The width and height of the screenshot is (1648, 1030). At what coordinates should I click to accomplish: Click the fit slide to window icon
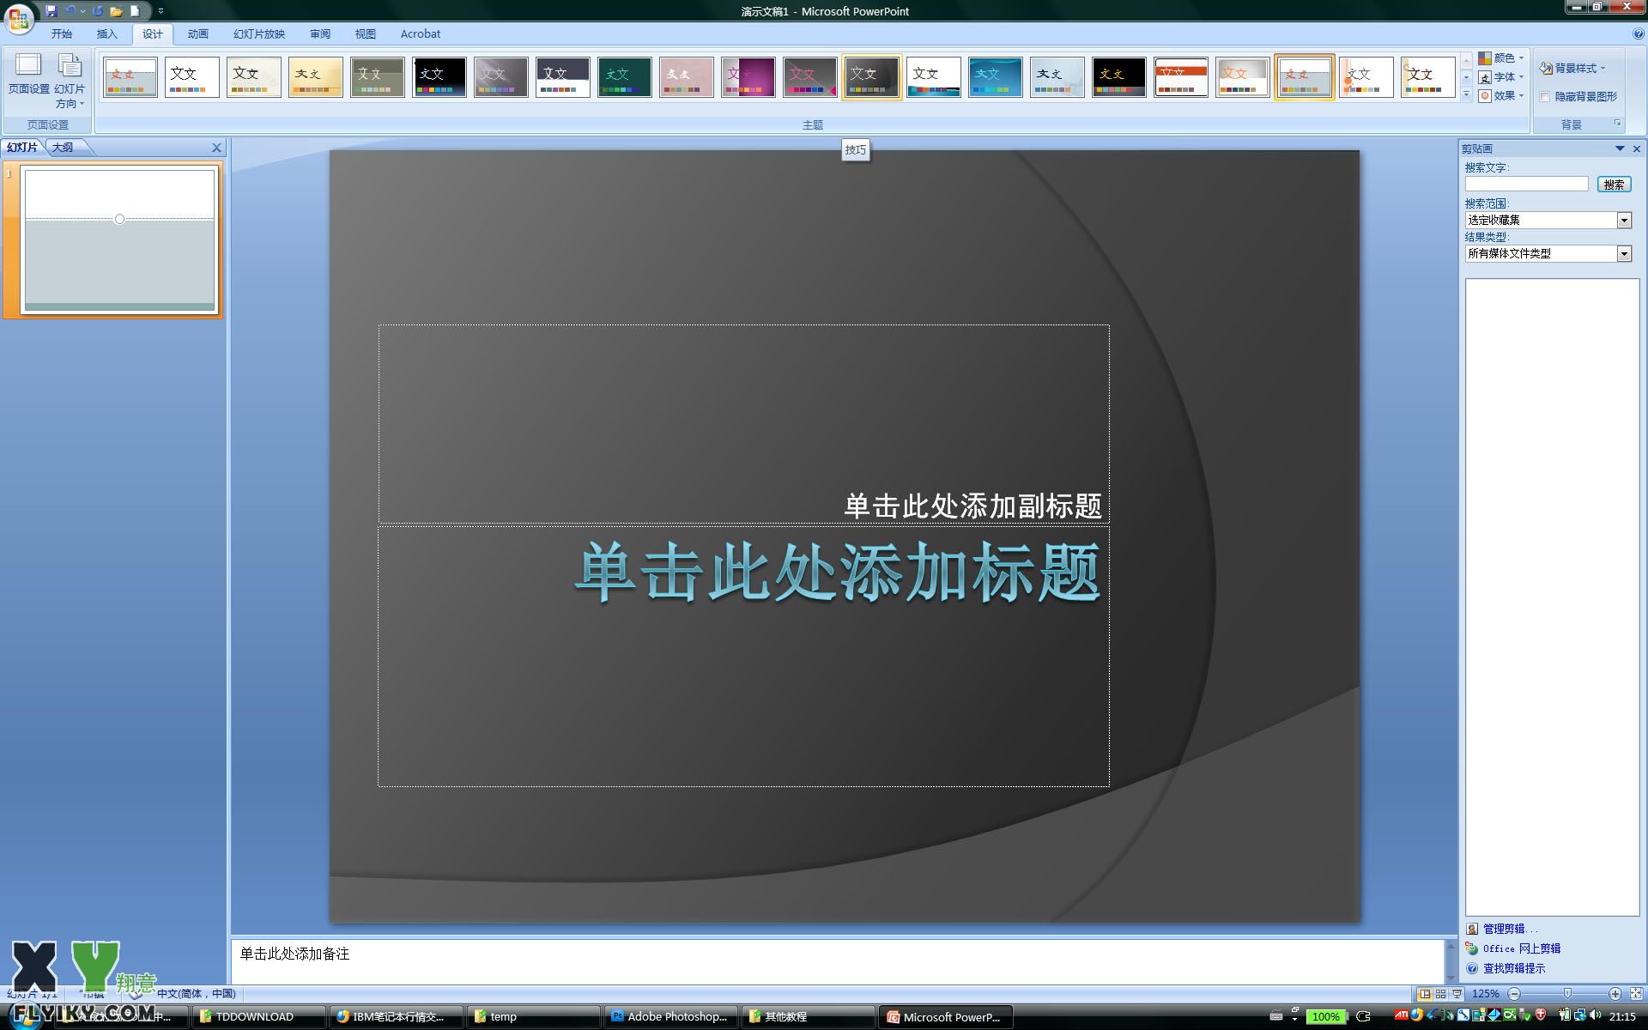pos(1636,994)
